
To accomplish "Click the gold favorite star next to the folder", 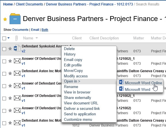I will 5,19.
